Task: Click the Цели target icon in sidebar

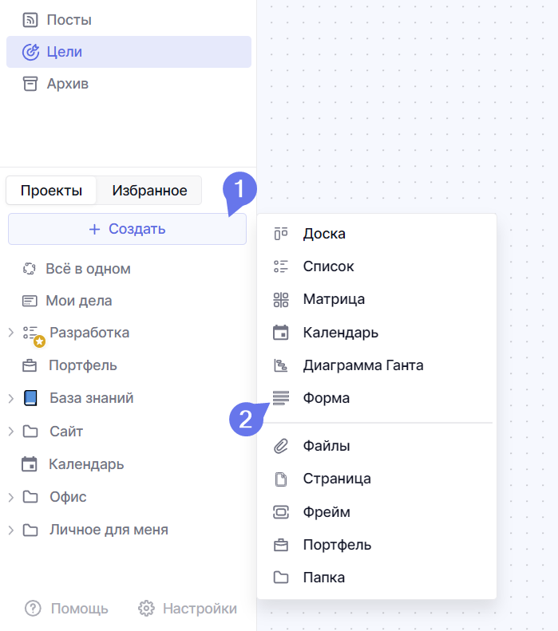Action: (x=30, y=52)
